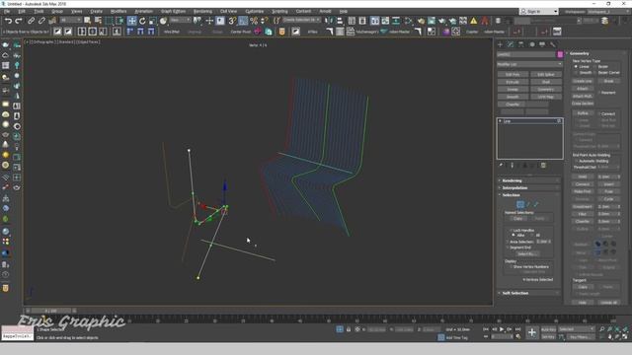Open the selection filter dropdown
Screen dimensions: 632x355
70,20
